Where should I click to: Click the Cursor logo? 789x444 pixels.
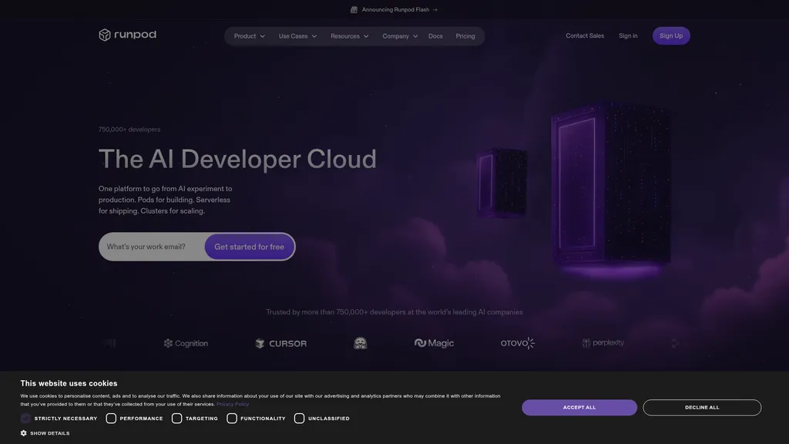pos(280,343)
